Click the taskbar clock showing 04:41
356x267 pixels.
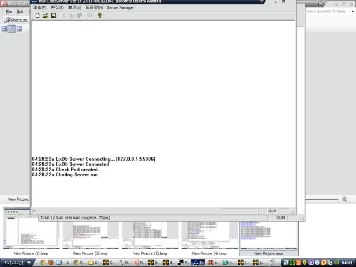pyautogui.click(x=346, y=262)
